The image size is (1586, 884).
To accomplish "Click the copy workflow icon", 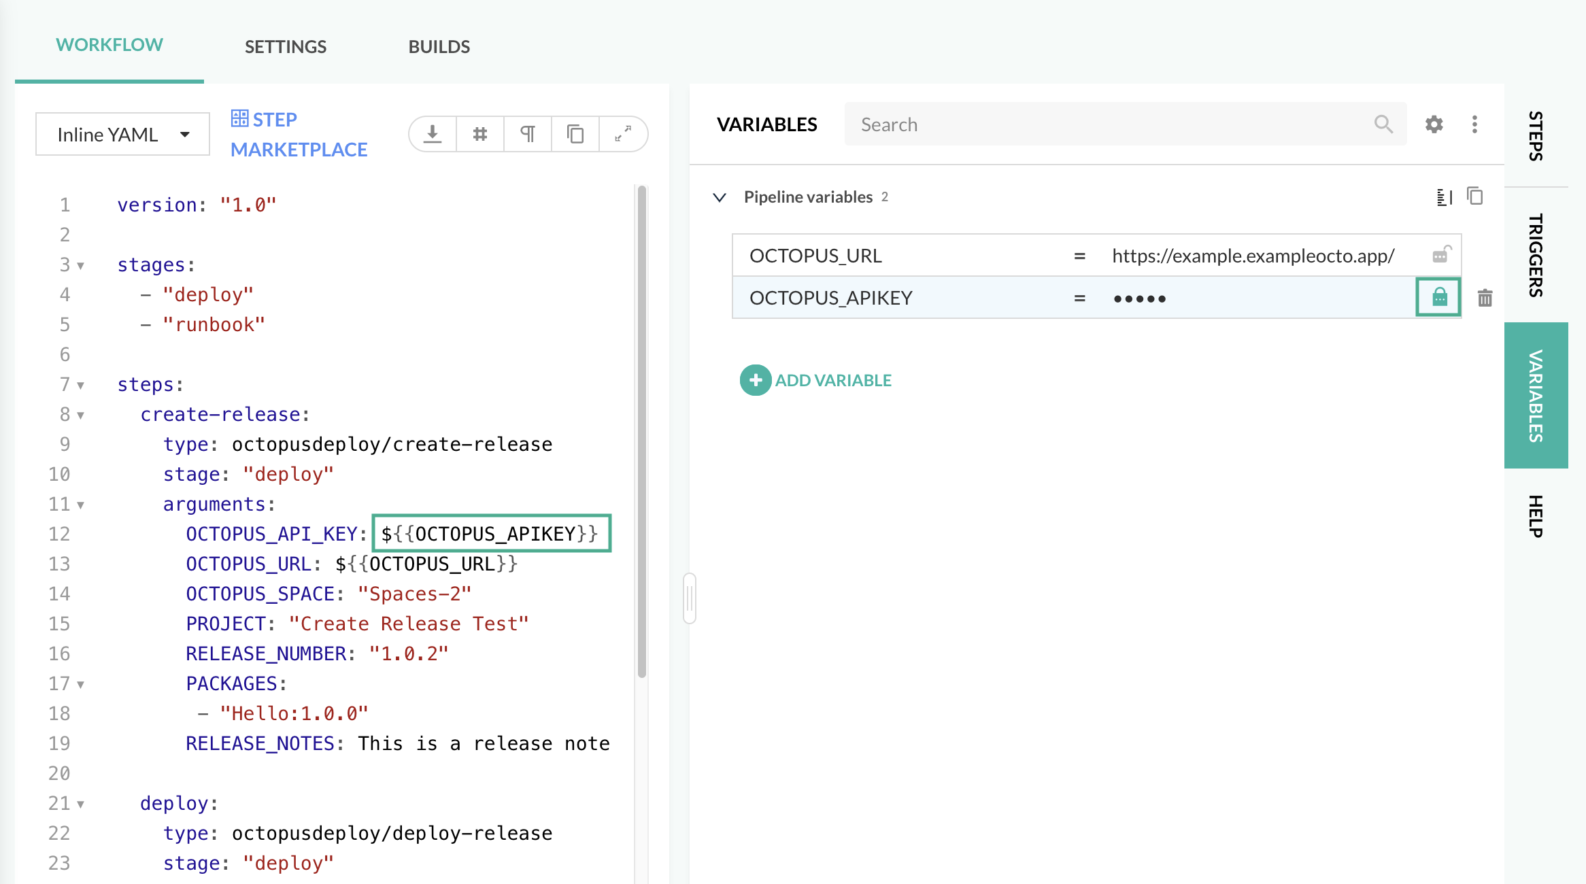I will [x=575, y=133].
